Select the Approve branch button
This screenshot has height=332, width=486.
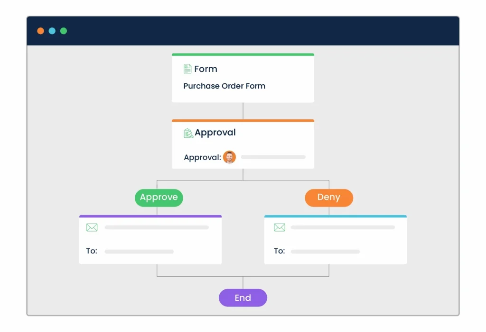(x=159, y=197)
